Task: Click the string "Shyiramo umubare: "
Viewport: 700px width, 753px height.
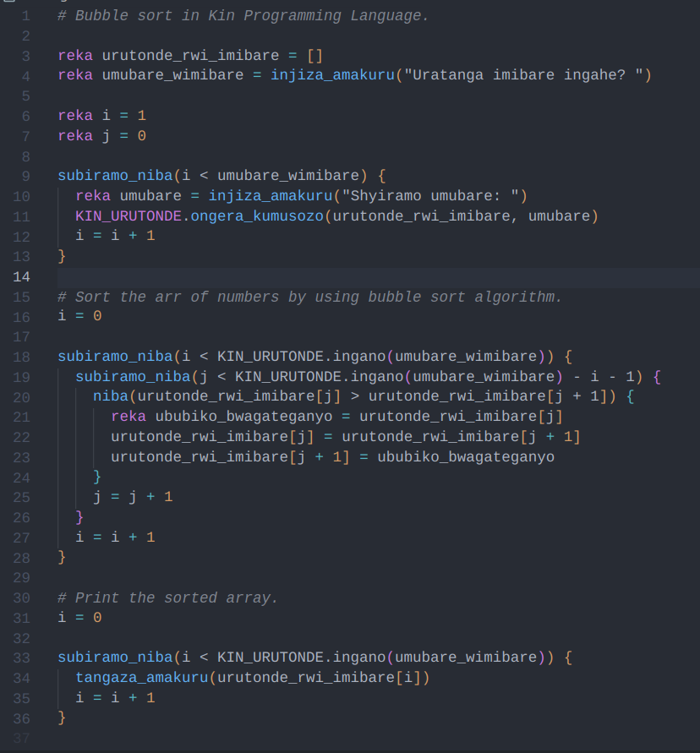Action: click(x=430, y=196)
